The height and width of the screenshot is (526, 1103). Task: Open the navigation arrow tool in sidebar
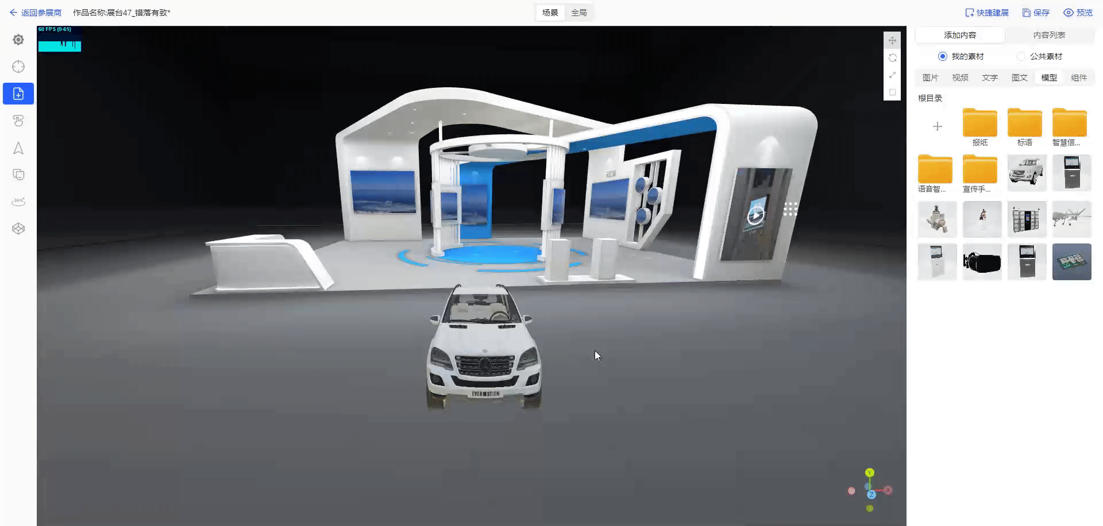click(18, 148)
